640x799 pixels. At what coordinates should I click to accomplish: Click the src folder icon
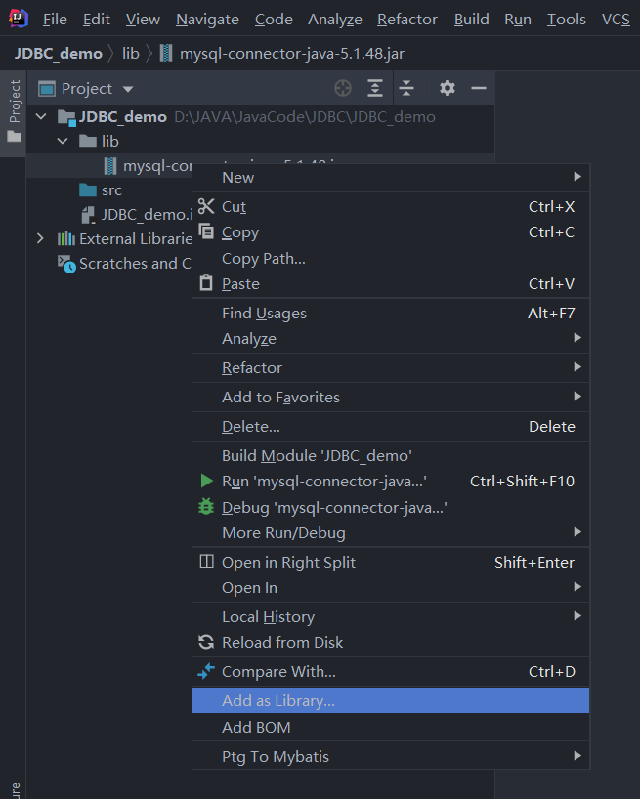pyautogui.click(x=88, y=190)
